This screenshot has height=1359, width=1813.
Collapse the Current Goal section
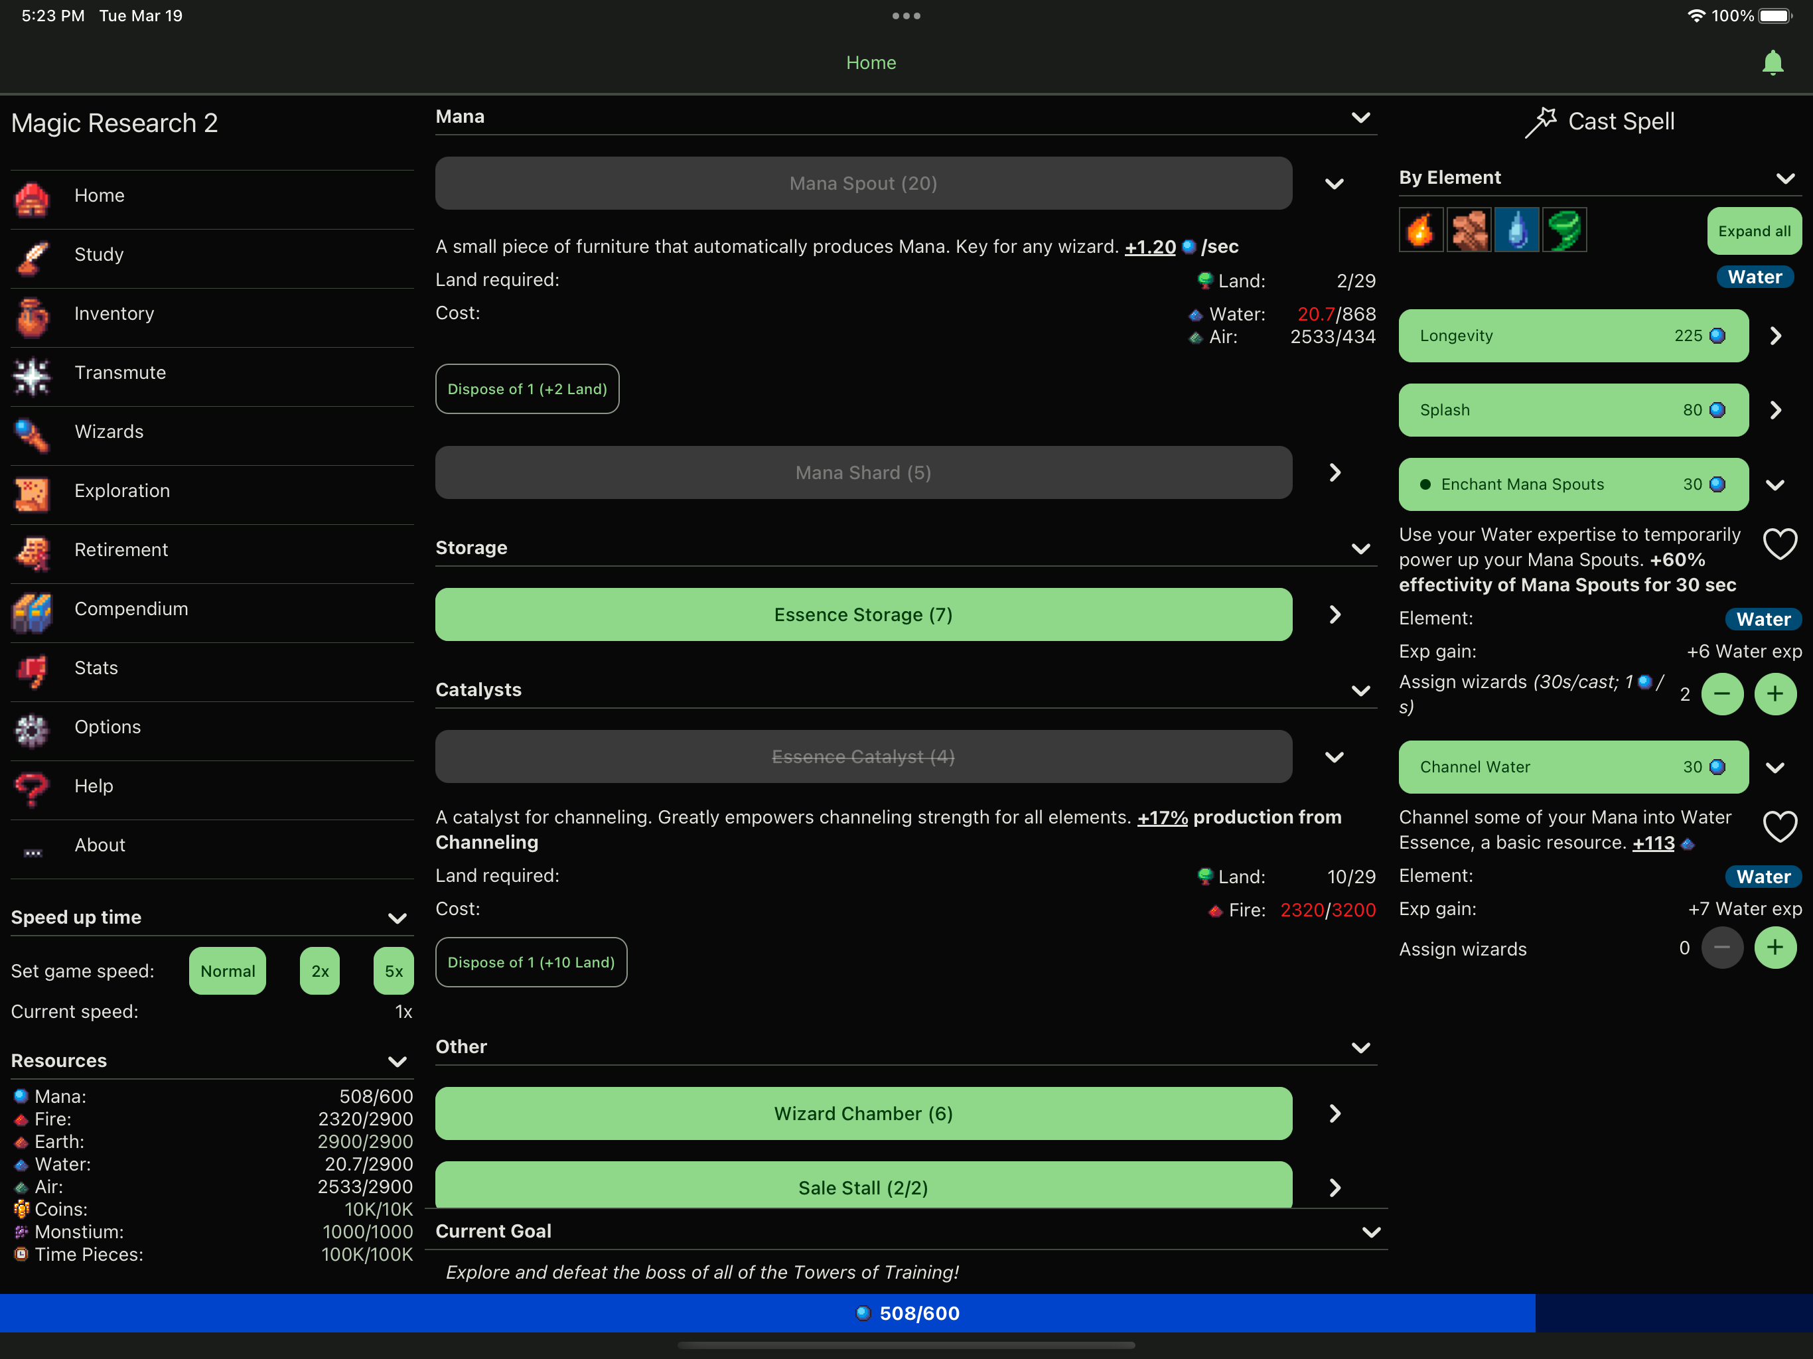(x=1371, y=1232)
